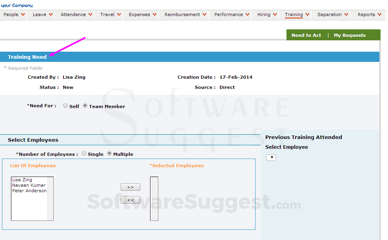Open the Reports menu dropdown arrow
The image size is (388, 240).
pyautogui.click(x=379, y=14)
